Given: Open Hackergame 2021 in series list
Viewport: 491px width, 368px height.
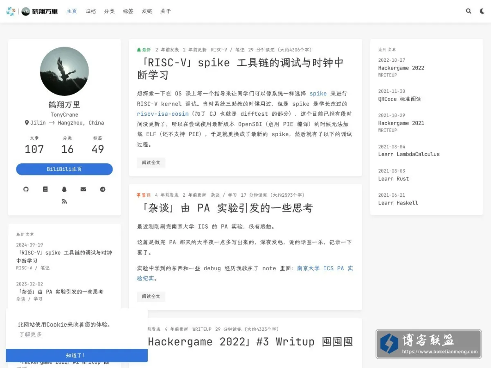Looking at the screenshot, I should (401, 123).
